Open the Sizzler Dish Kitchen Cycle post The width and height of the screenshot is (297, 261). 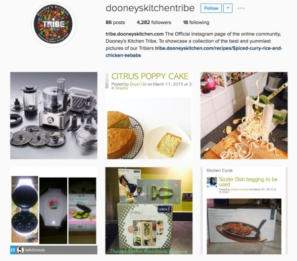click(244, 210)
